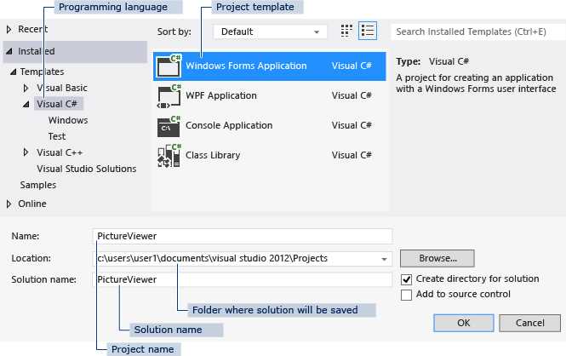Expand the Visual Basic tree node

(x=26, y=89)
